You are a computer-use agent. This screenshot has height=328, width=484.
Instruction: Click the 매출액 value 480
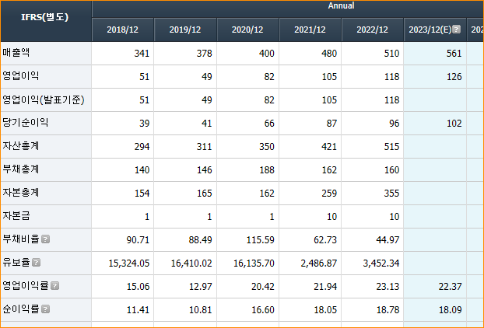pos(329,54)
